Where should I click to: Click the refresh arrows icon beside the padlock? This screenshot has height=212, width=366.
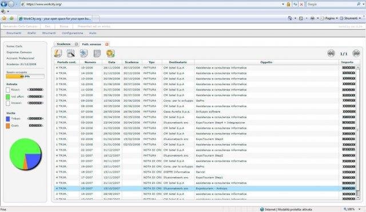[x=295, y=4]
